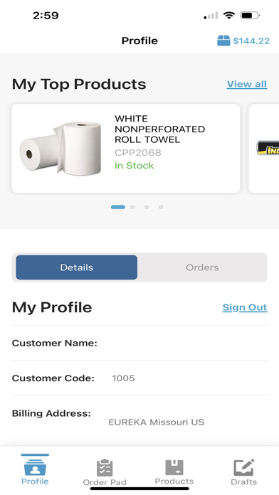Open the cart box icon
Viewport: 279px width, 495px height.
point(223,41)
